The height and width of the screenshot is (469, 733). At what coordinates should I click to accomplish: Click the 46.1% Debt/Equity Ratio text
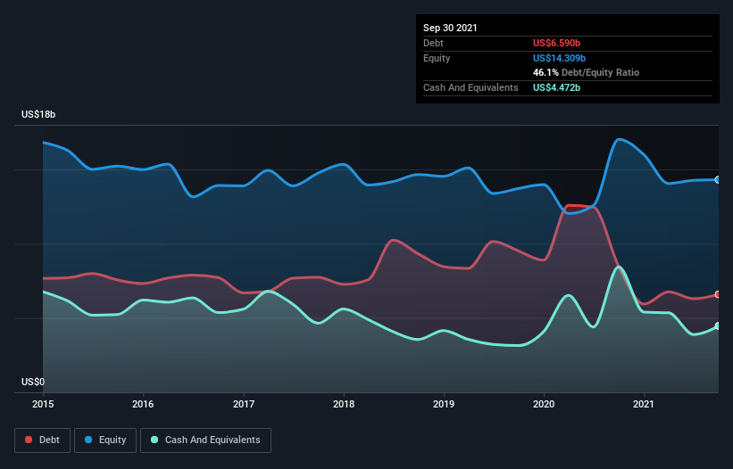(587, 72)
